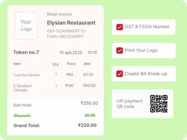
Task: Click the Elysian Restaurant heading
Action: [71, 23]
